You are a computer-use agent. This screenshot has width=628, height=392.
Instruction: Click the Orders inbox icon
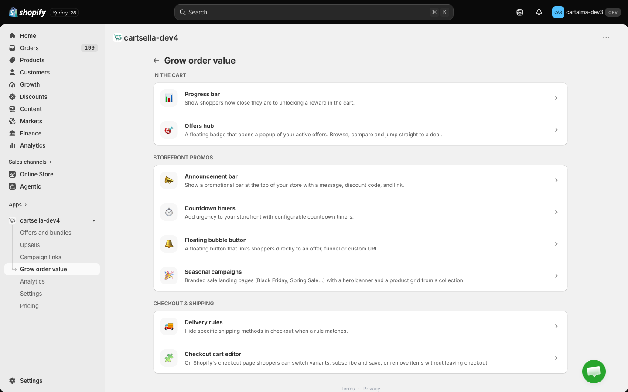pos(12,48)
